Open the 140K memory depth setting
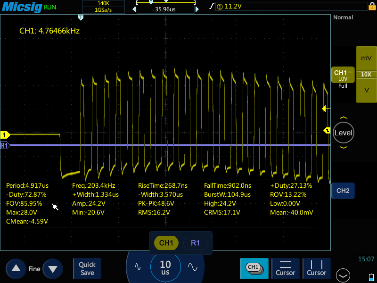This screenshot has height=283, width=377. [x=104, y=3]
